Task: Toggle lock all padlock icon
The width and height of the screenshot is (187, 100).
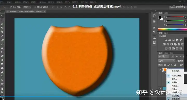Action: (x=175, y=65)
